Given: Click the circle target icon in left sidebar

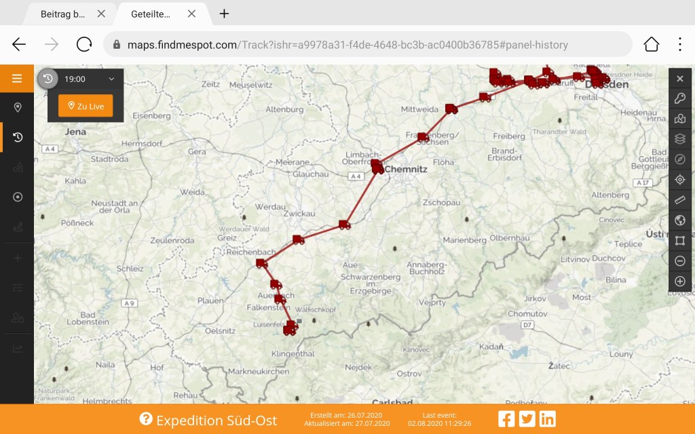Looking at the screenshot, I should (x=18, y=197).
